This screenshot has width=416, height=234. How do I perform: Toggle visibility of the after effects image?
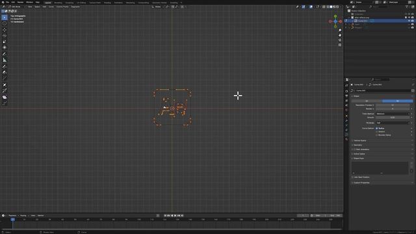(409, 18)
